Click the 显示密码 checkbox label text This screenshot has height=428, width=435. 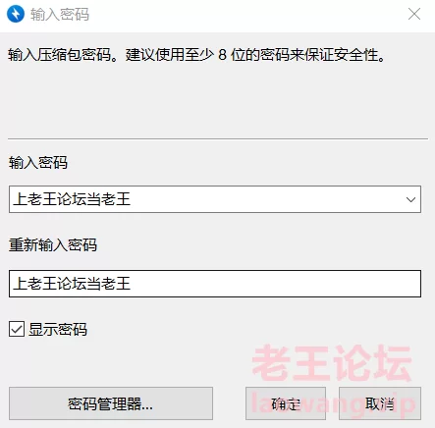coord(58,329)
